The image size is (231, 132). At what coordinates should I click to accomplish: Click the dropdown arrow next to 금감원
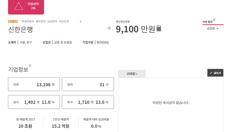coord(218,29)
